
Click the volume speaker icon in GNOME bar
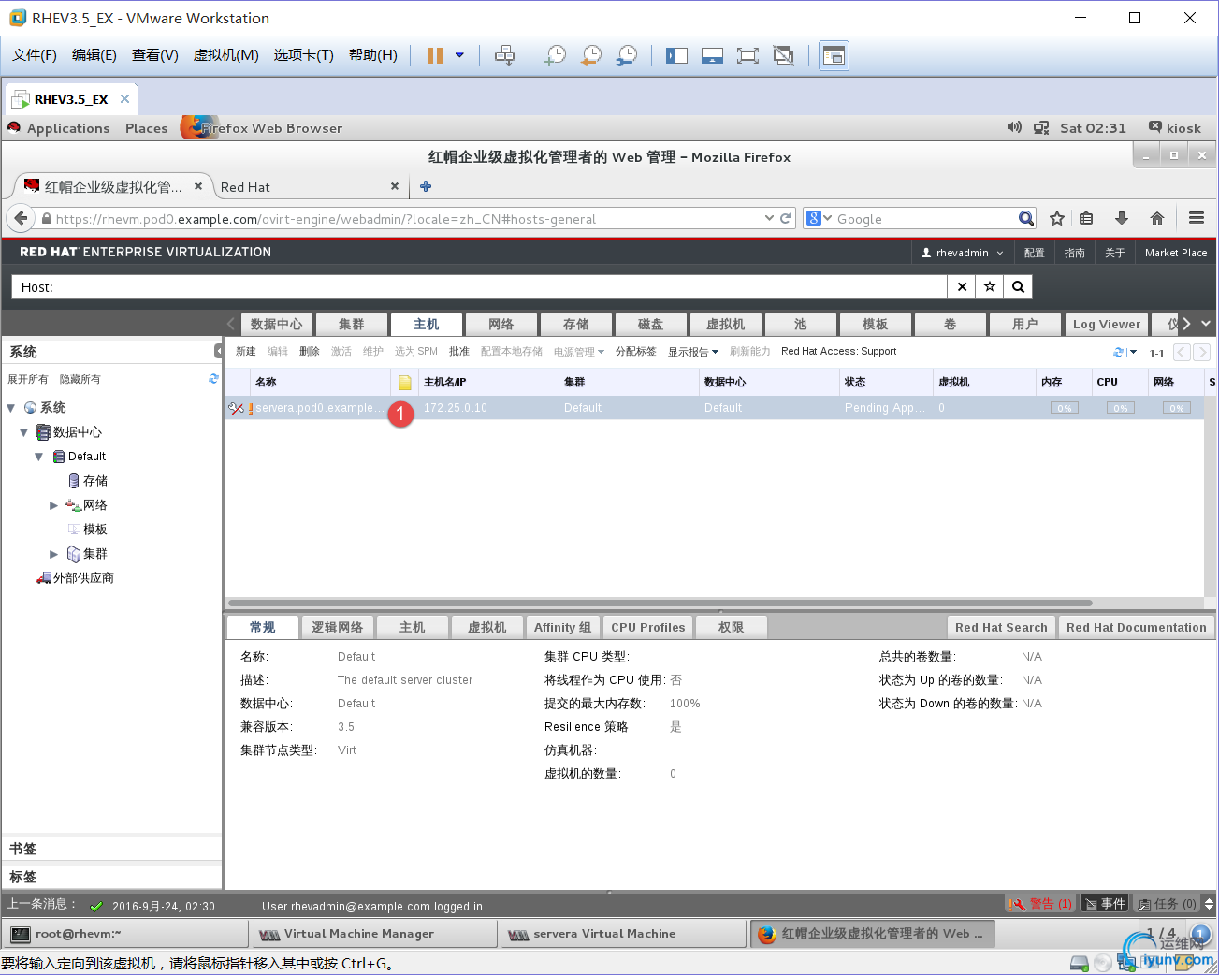[1014, 127]
